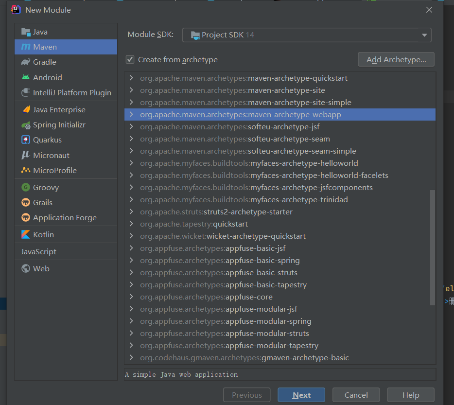Expand maven-archetype-quickstart node

pyautogui.click(x=131, y=78)
